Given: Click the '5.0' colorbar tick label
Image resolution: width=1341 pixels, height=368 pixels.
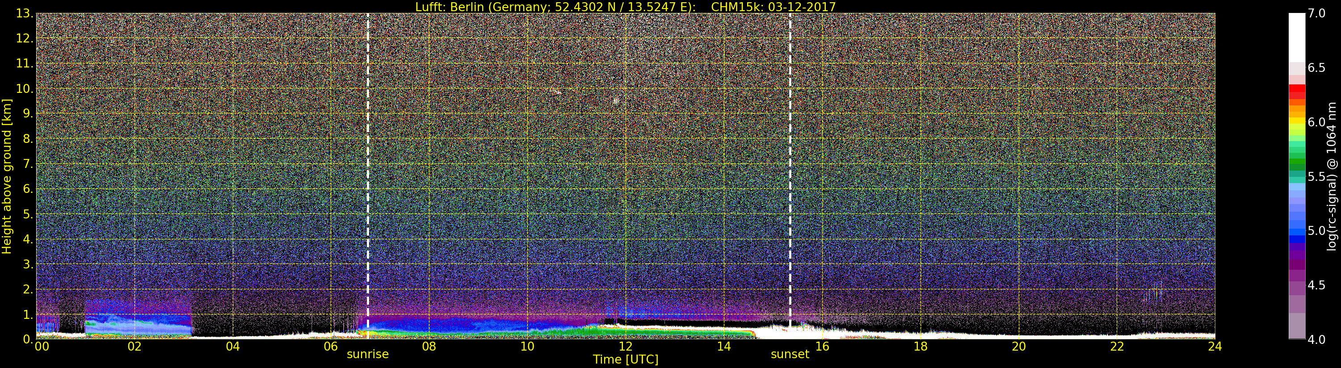Looking at the screenshot, I should [x=1317, y=230].
